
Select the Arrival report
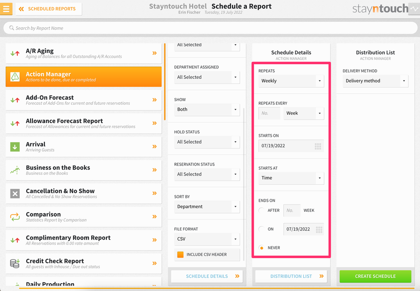[x=84, y=147]
